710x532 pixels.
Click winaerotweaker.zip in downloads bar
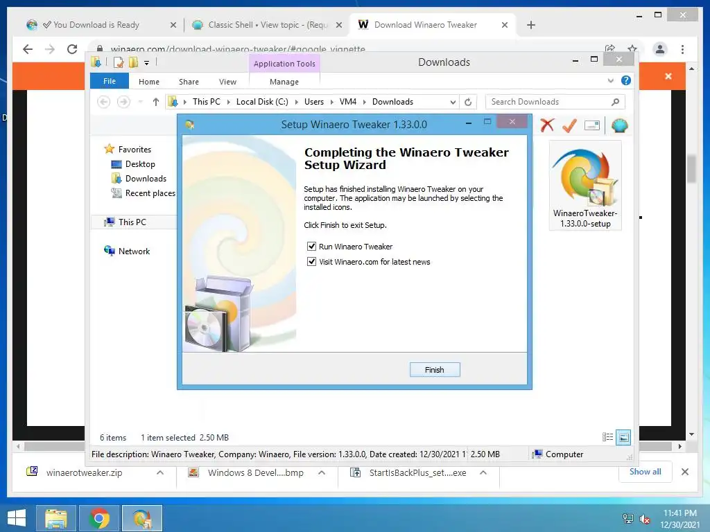click(85, 472)
